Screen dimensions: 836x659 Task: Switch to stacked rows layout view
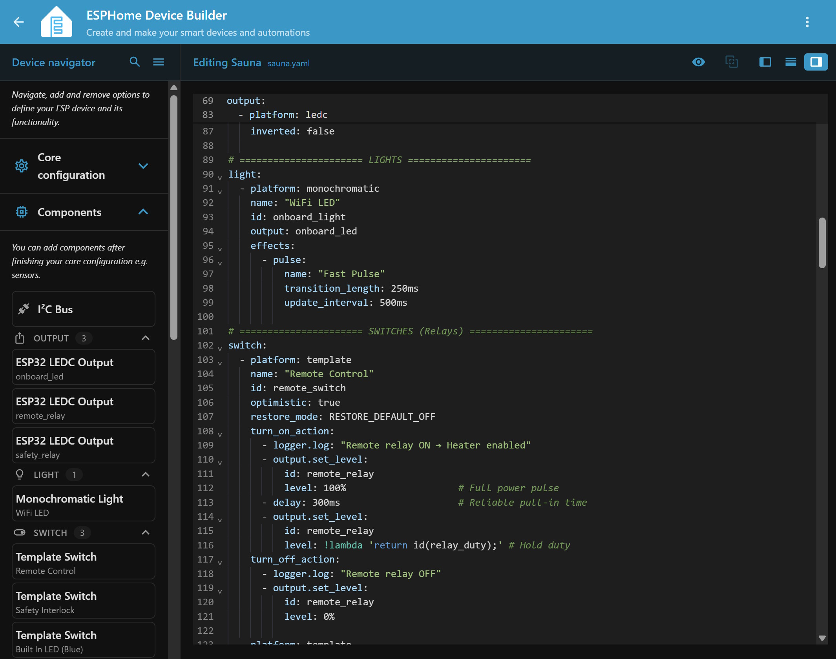[x=790, y=62]
